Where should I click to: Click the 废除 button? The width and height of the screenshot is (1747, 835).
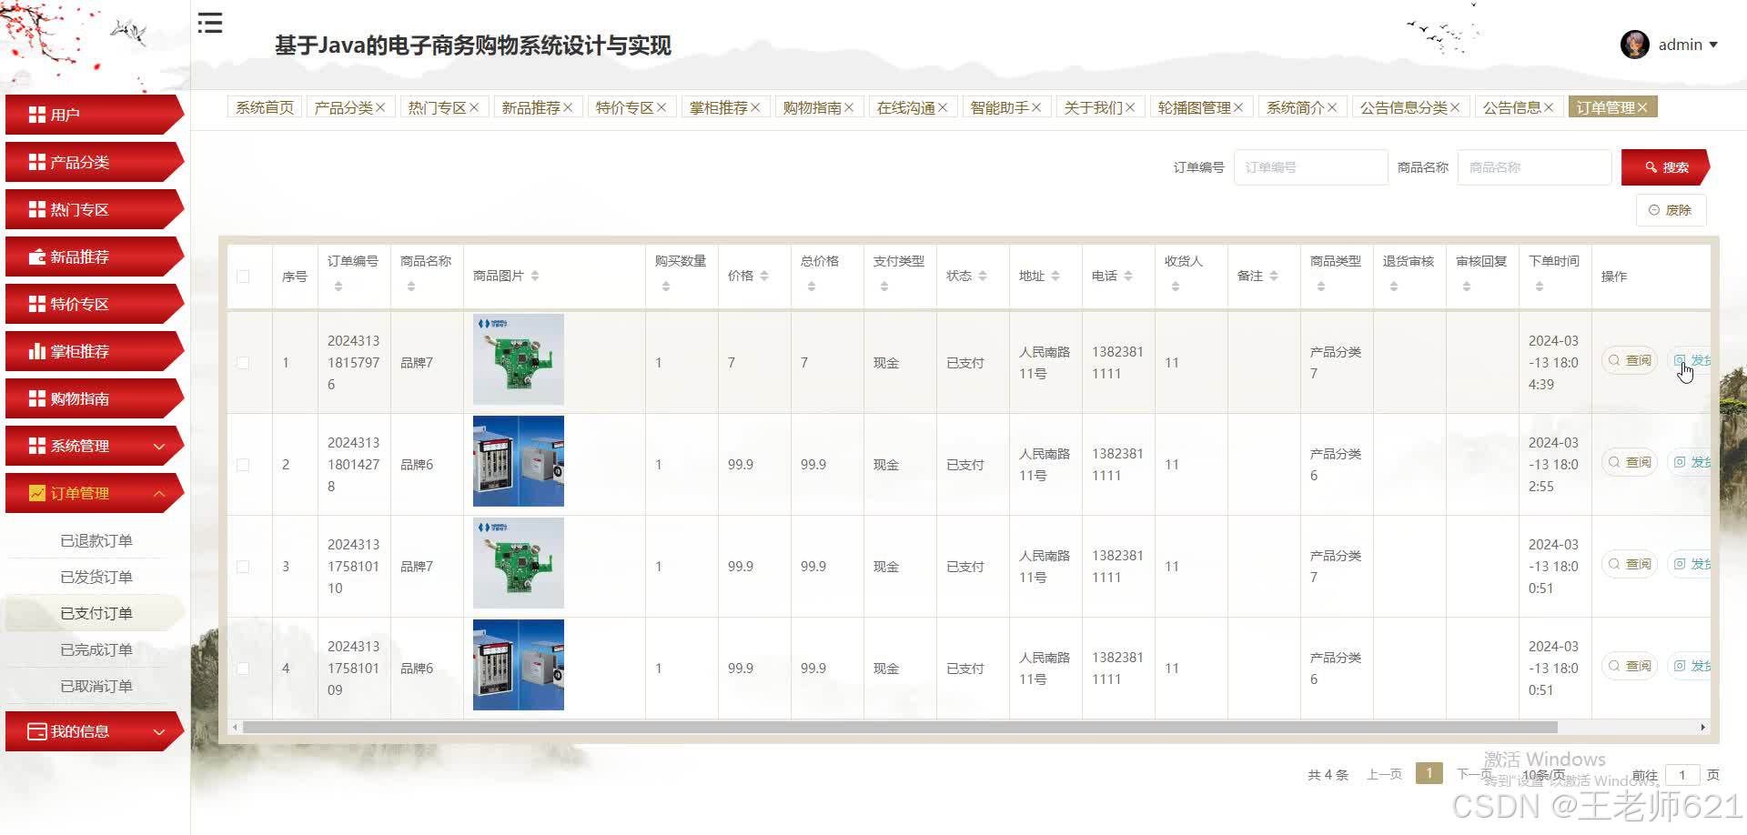1671,210
